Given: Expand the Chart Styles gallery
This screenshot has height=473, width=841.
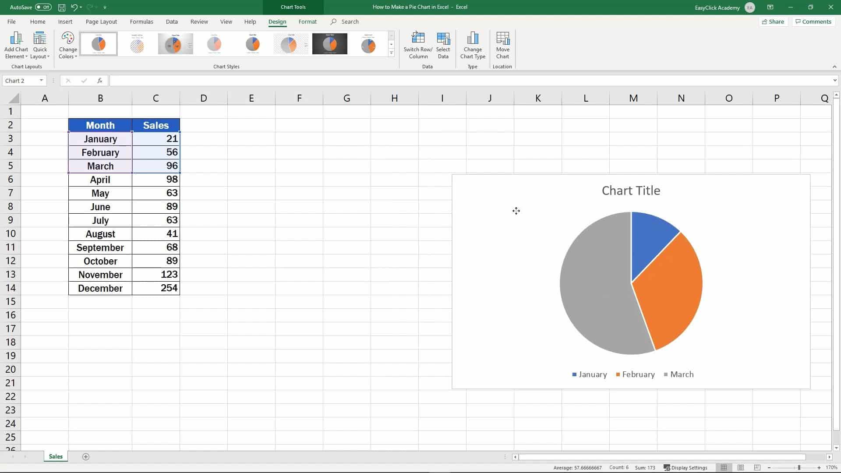Looking at the screenshot, I should point(391,53).
